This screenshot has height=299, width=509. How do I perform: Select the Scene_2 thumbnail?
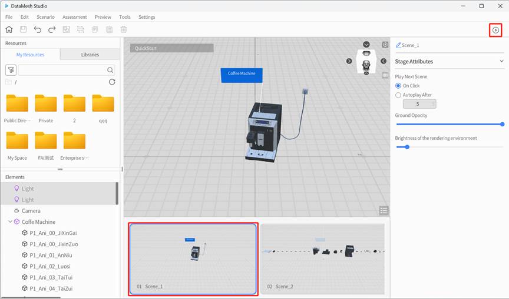click(x=322, y=258)
